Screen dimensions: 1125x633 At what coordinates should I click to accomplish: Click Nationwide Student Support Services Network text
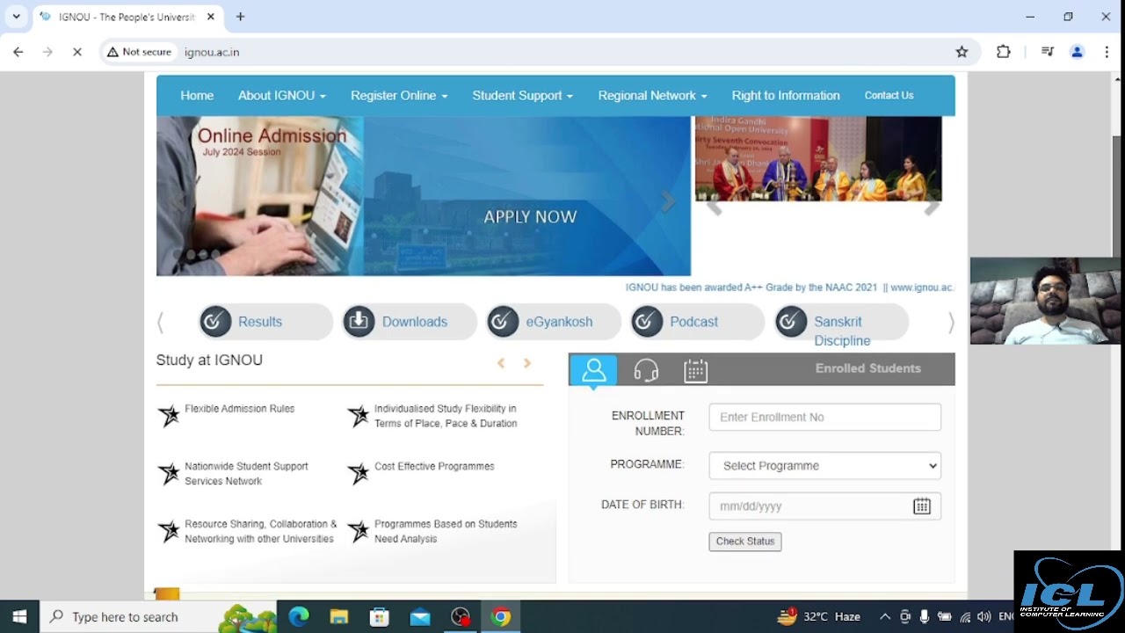(x=246, y=474)
